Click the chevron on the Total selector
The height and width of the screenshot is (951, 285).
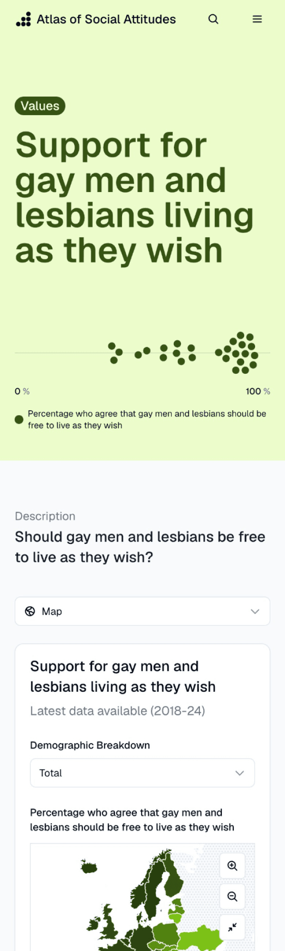pos(240,773)
